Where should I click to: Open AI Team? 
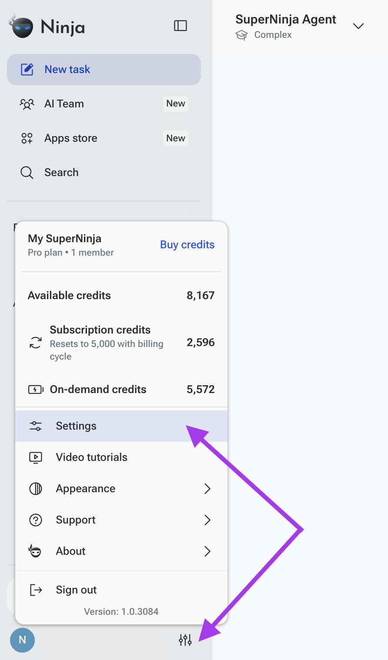coord(104,104)
